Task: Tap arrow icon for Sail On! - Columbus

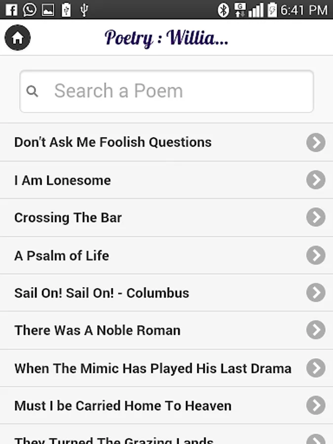Action: pyautogui.click(x=316, y=293)
